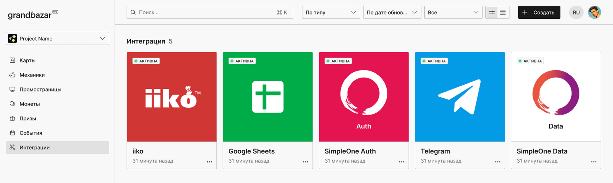Expand the Project Name selector
613x183 pixels.
point(57,39)
